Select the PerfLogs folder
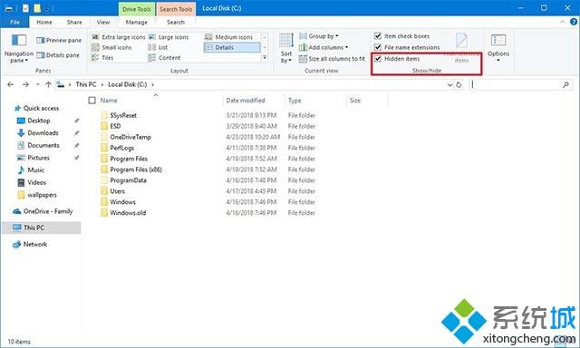The width and height of the screenshot is (580, 348). tap(122, 148)
